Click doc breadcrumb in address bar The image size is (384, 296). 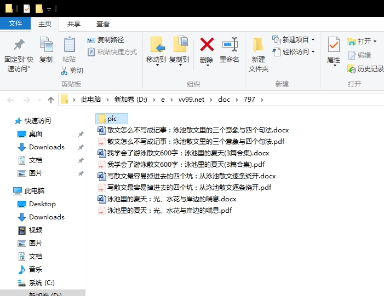(x=224, y=100)
